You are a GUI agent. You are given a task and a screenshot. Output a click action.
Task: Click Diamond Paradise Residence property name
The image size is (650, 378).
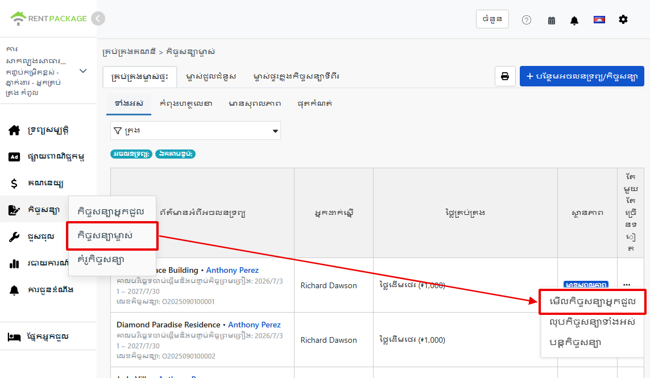(168, 325)
